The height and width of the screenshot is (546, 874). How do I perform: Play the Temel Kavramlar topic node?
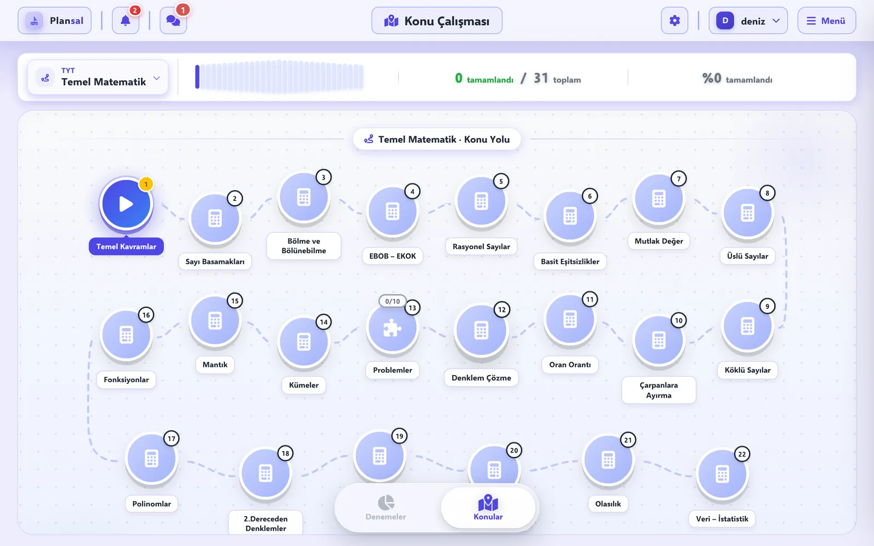point(126,204)
